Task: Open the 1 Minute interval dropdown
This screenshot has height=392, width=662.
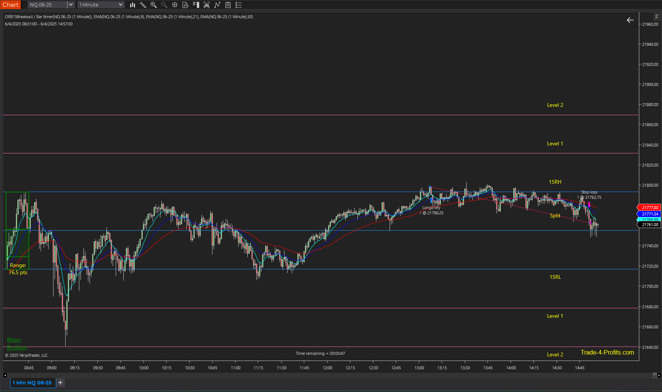Action: coord(101,5)
